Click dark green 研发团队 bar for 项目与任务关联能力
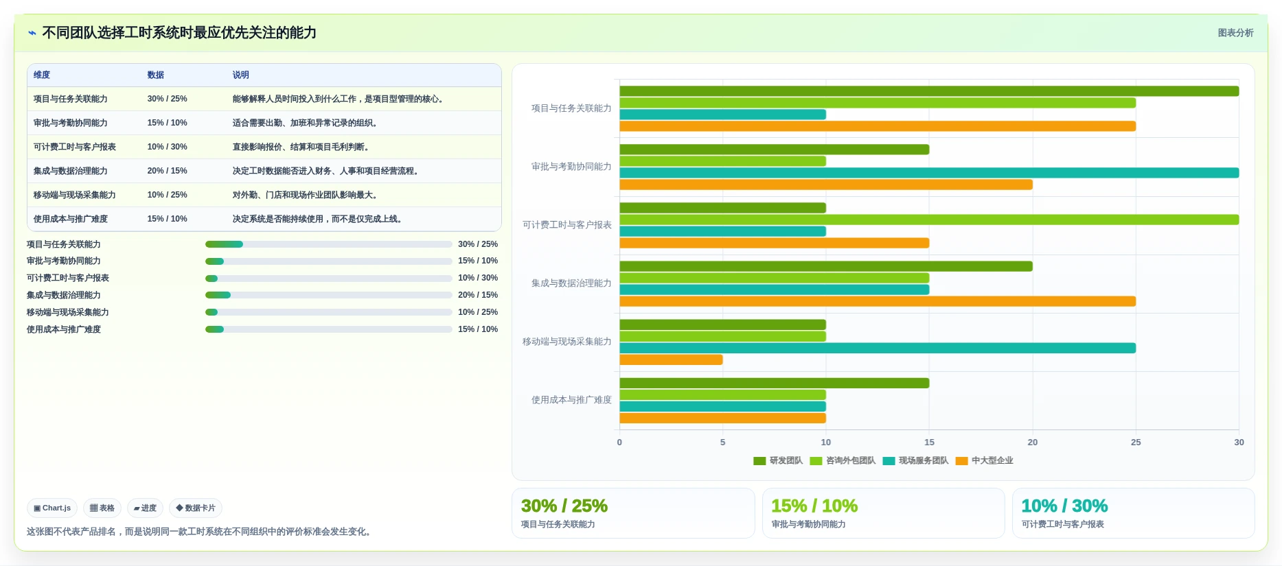 [929, 91]
